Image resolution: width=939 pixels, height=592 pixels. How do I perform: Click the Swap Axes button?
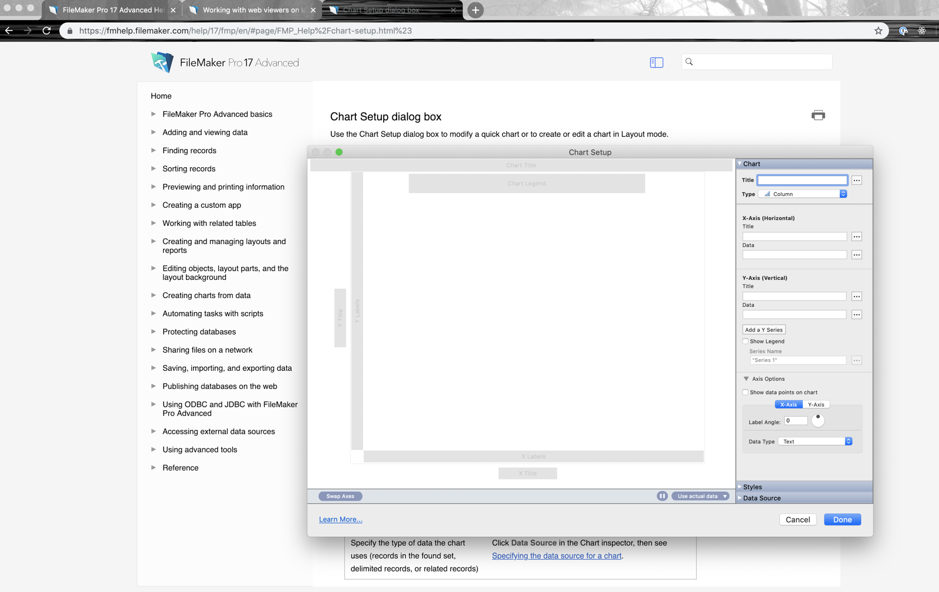pos(340,496)
